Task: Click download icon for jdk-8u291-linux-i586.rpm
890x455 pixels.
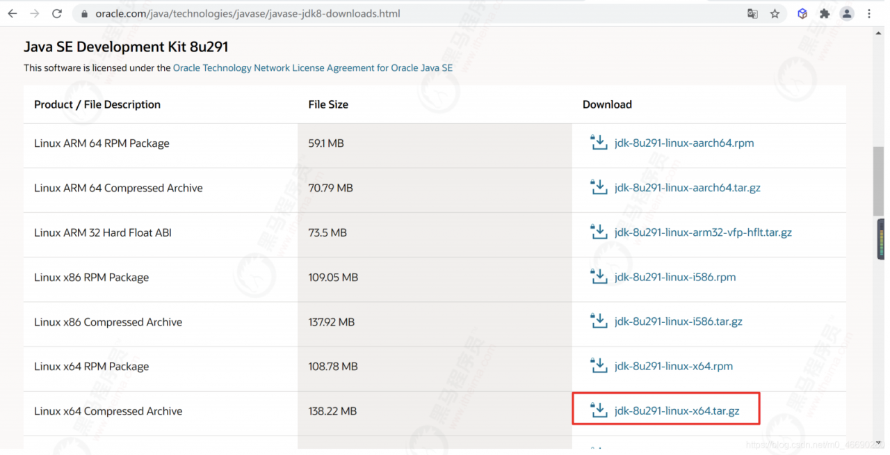Action: coord(599,276)
